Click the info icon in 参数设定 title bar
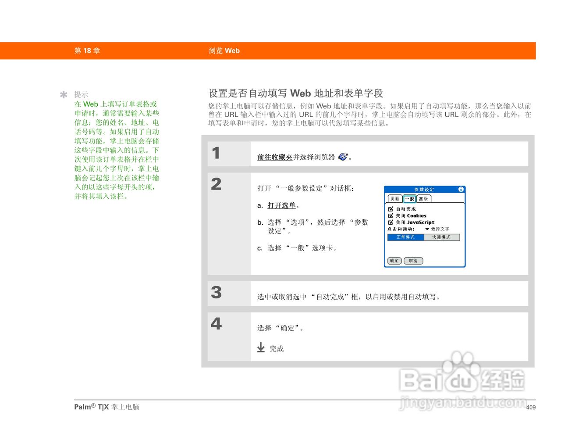This screenshot has width=561, height=434. (x=461, y=189)
